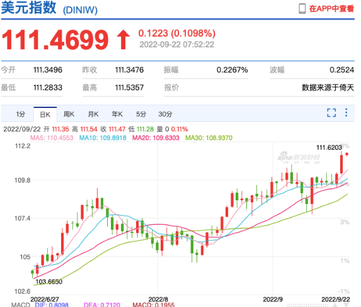Click 振幅 value 0.2267%

tap(232, 69)
